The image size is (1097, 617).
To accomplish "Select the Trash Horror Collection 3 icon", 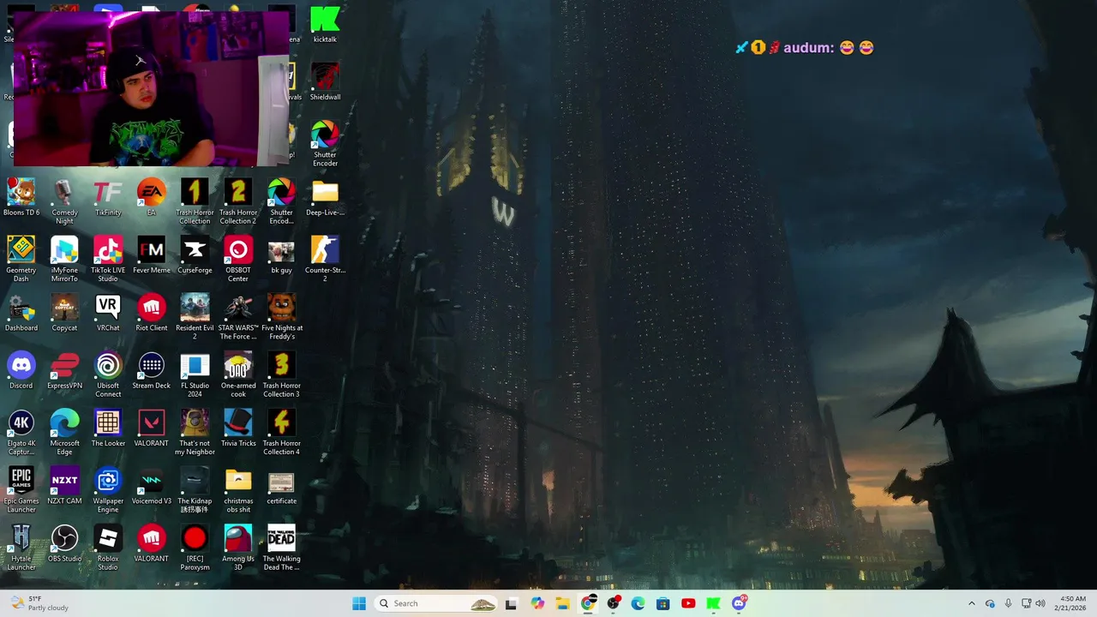I will pos(281,374).
